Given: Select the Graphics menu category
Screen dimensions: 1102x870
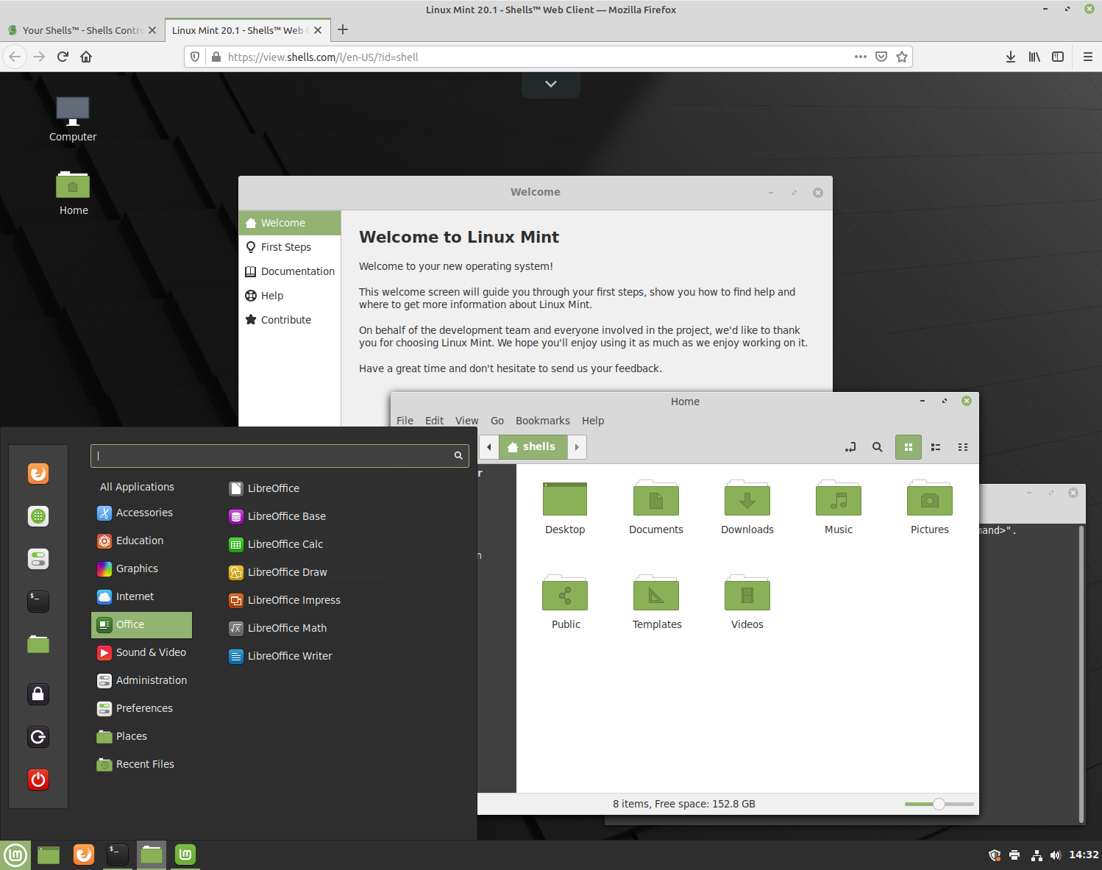Looking at the screenshot, I should pos(141,568).
